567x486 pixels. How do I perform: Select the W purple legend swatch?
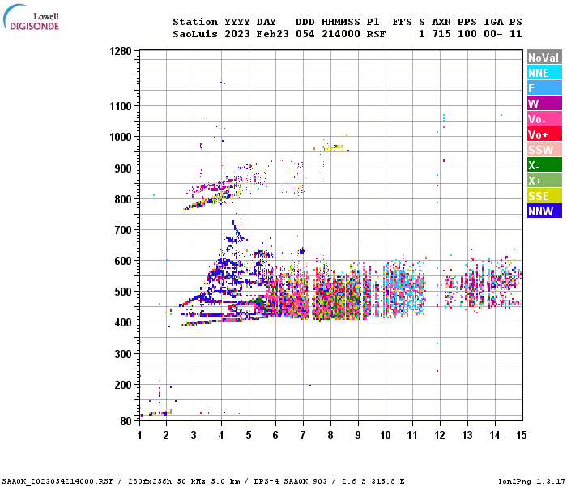544,104
